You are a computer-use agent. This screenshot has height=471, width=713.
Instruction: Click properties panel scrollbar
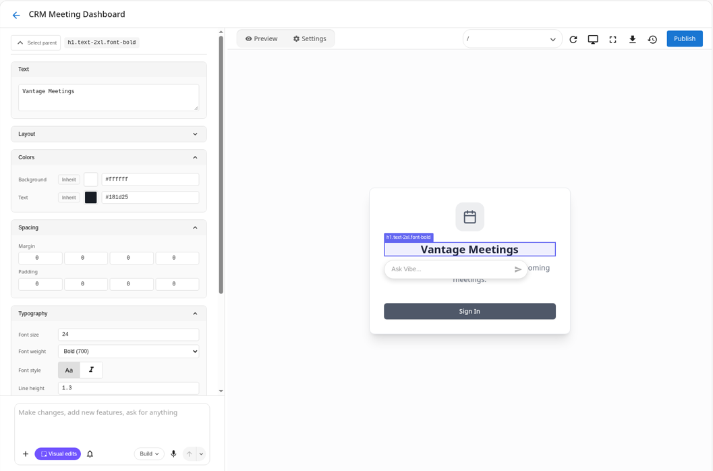221,164
